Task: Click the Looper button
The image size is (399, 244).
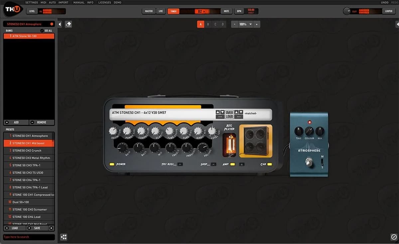Action: point(388,11)
